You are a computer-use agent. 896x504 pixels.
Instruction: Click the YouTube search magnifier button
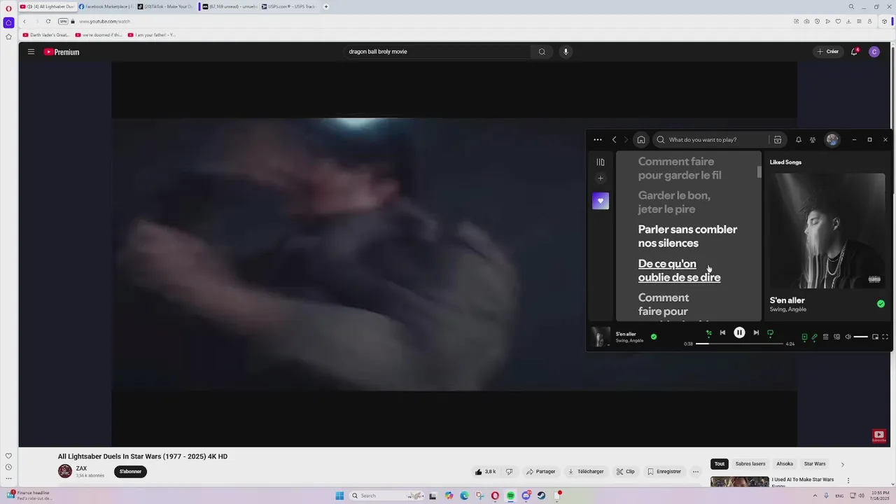[542, 52]
